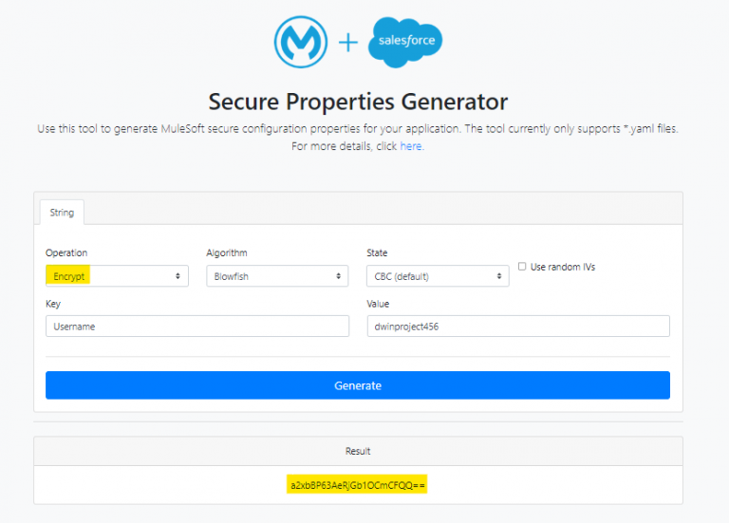Click the Salesforce cloud logo

[405, 42]
